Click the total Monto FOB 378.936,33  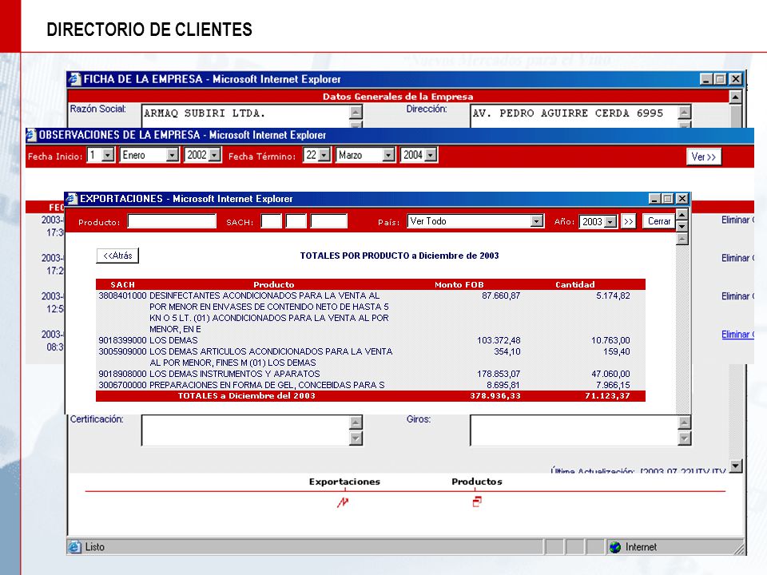pyautogui.click(x=495, y=396)
